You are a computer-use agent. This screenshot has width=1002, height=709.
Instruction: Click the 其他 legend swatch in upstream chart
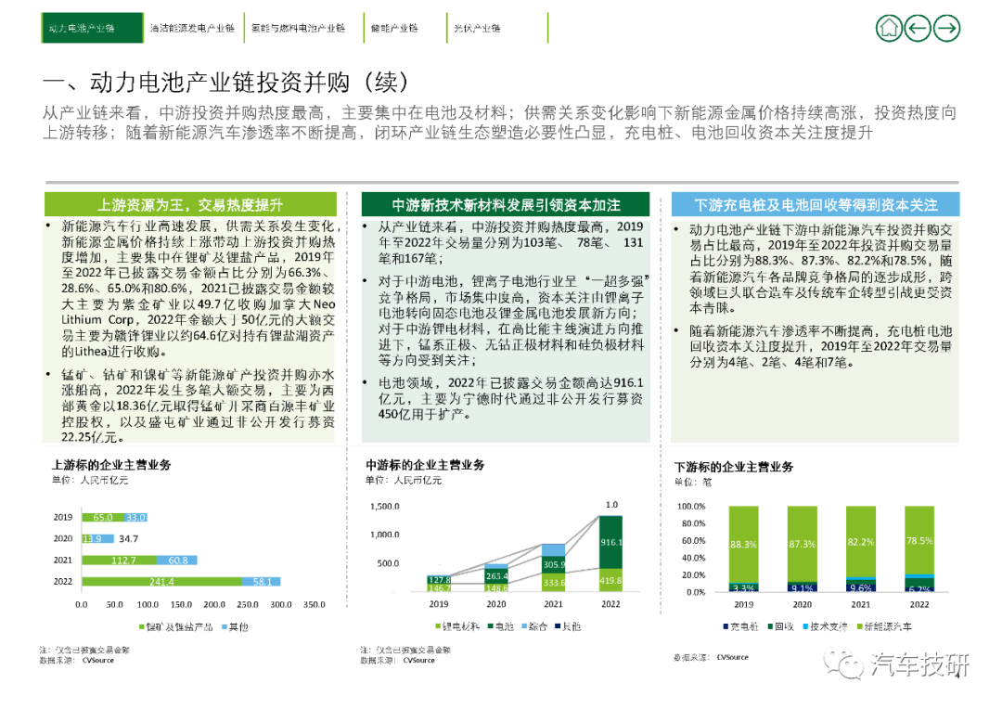[x=225, y=627]
